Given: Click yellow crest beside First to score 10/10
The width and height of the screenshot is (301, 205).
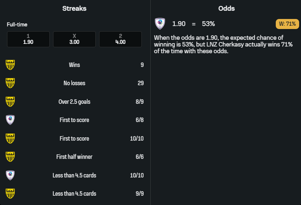Looking at the screenshot, I should [10, 138].
